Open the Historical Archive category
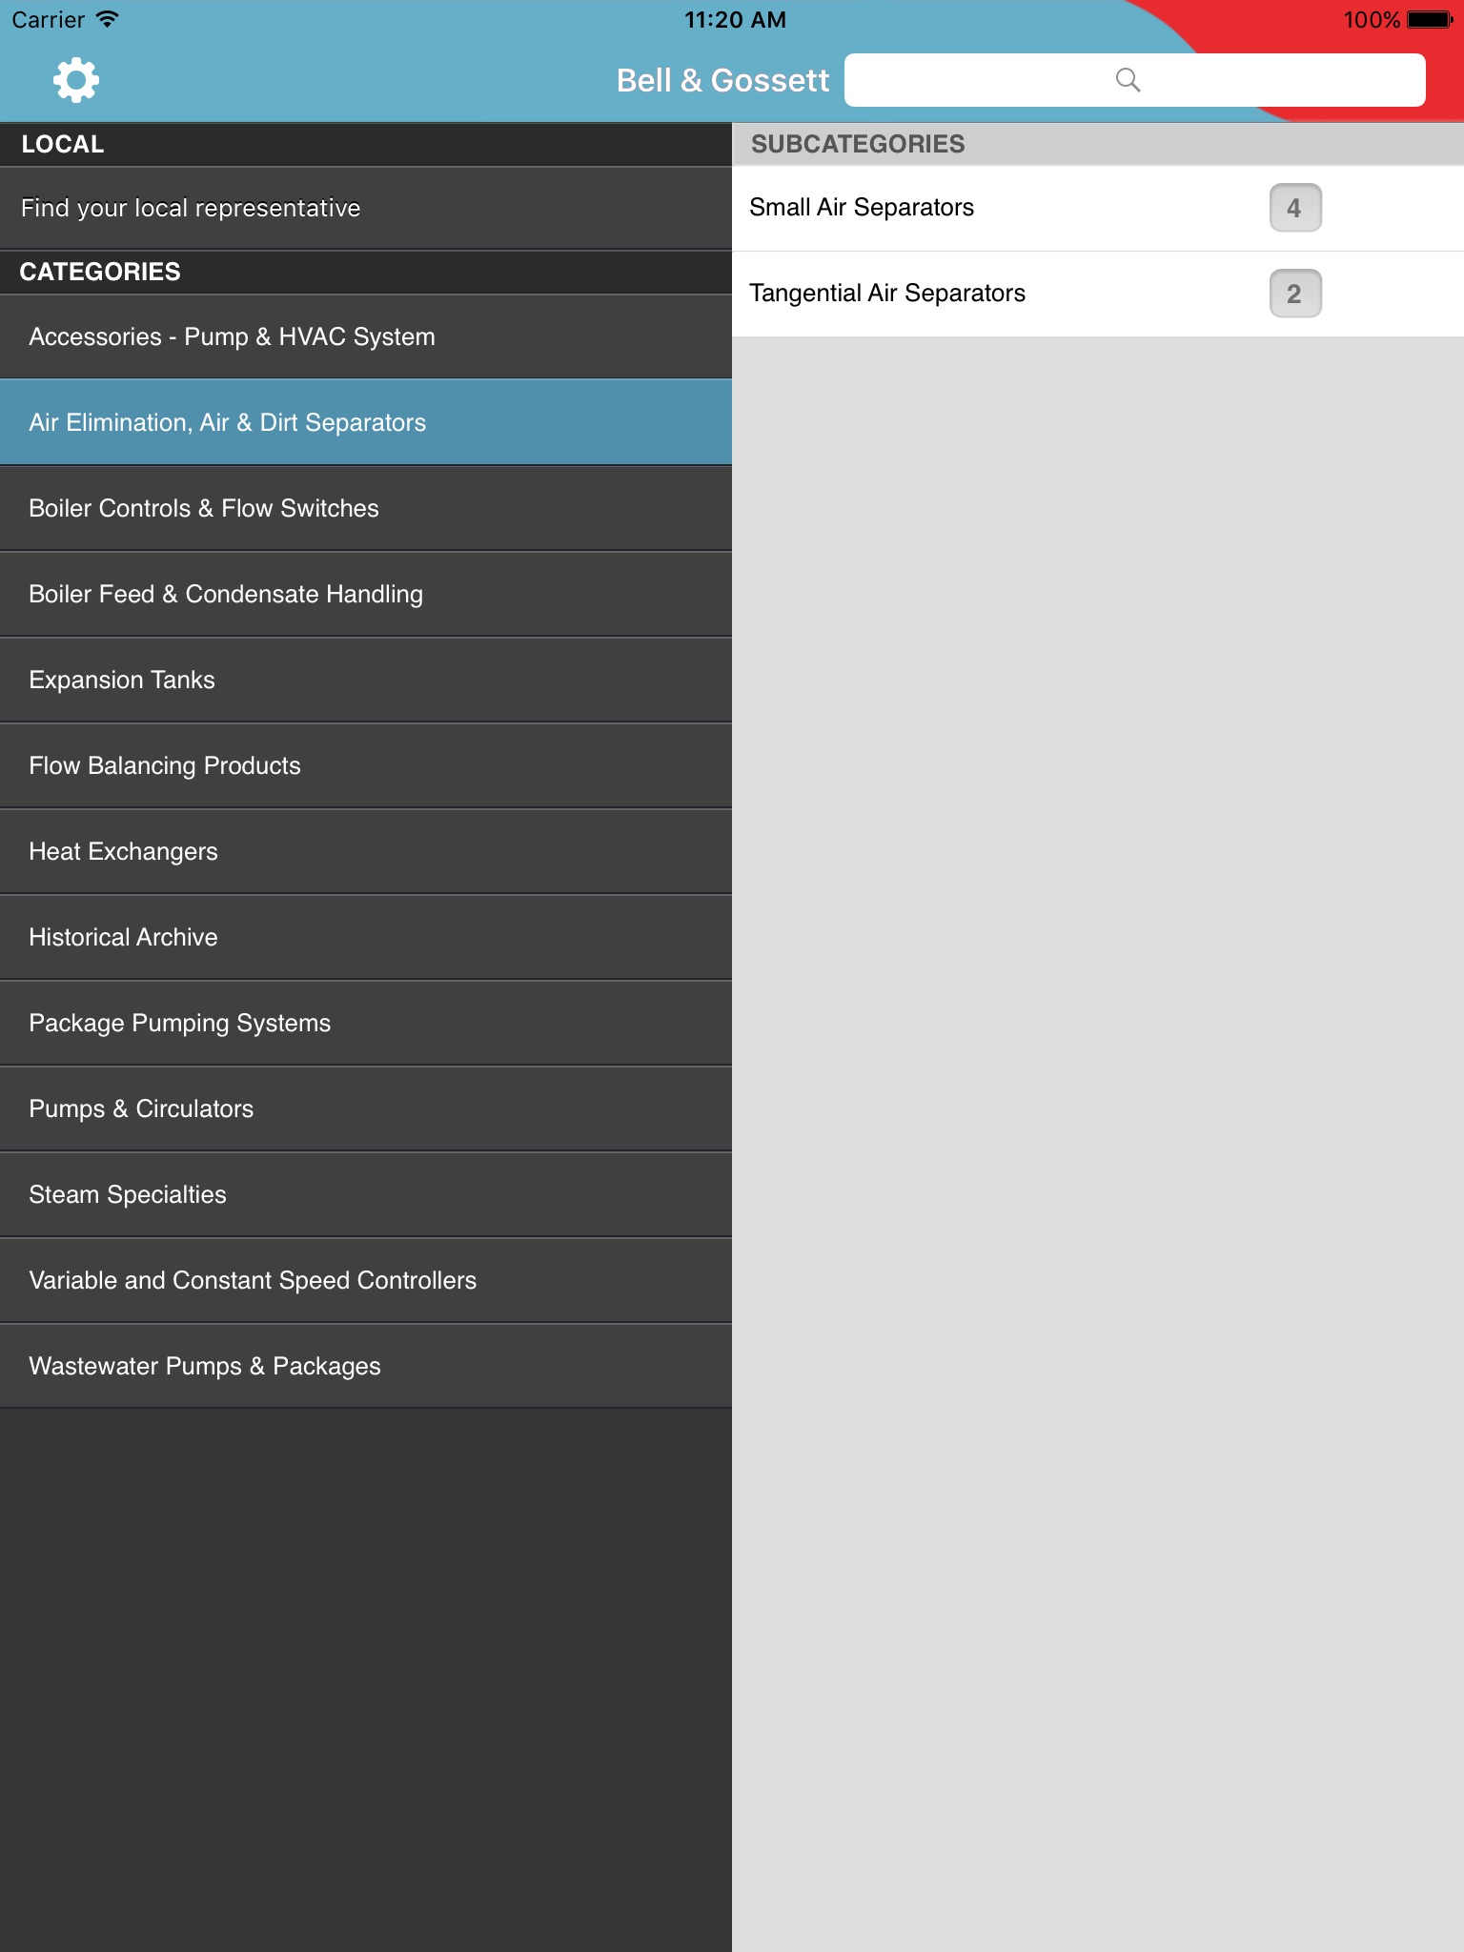 coord(366,937)
